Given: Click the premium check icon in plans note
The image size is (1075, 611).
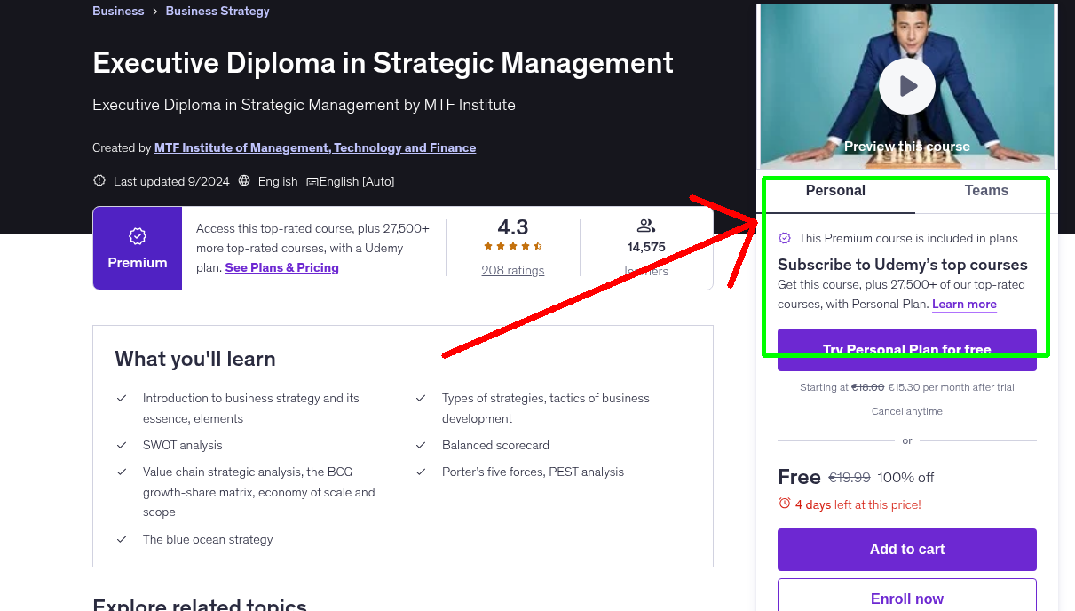Looking at the screenshot, I should pyautogui.click(x=785, y=238).
